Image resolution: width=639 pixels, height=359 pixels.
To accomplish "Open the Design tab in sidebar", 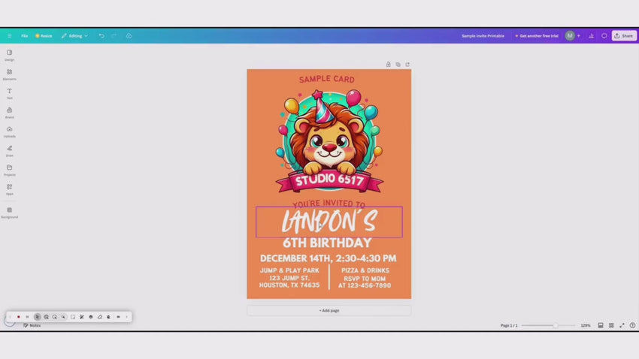I will [x=9, y=55].
